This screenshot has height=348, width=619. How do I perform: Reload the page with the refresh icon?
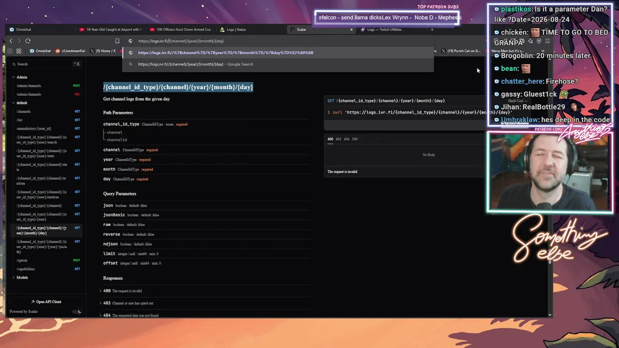pyautogui.click(x=28, y=41)
